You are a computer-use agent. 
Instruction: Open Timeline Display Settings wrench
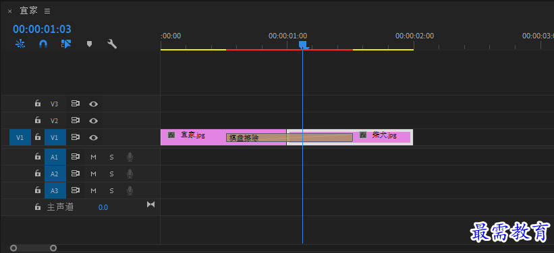pyautogui.click(x=112, y=44)
